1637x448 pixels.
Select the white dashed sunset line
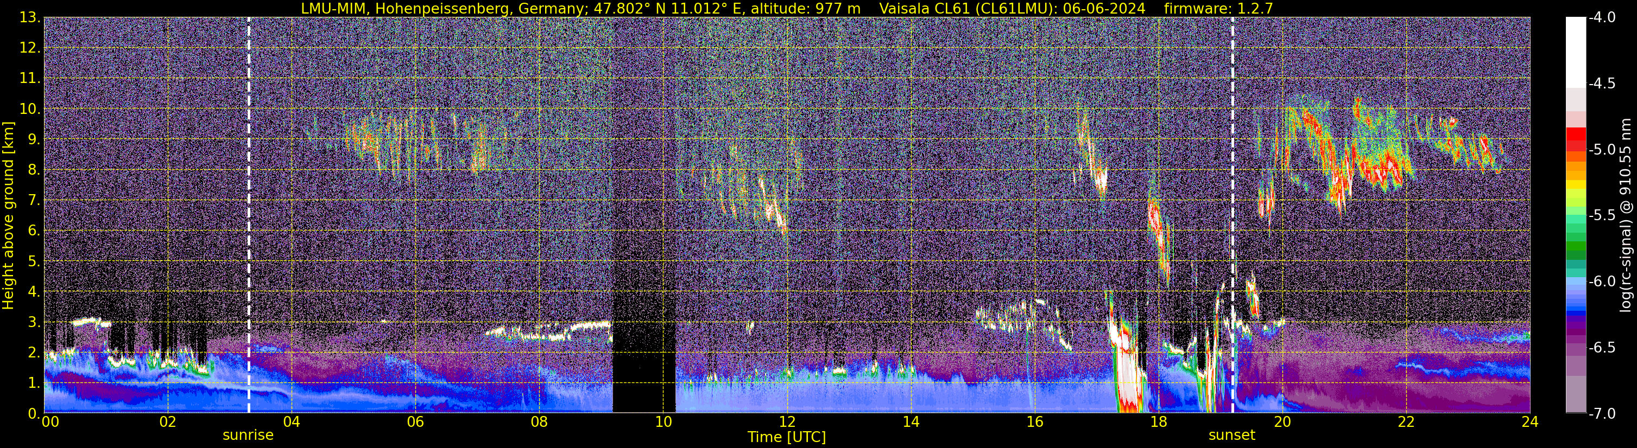click(x=1233, y=215)
